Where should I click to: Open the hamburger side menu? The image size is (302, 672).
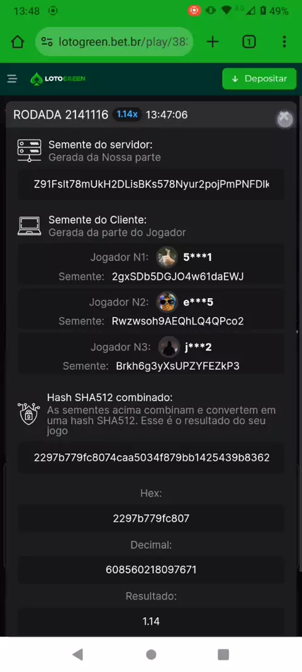(x=13, y=78)
